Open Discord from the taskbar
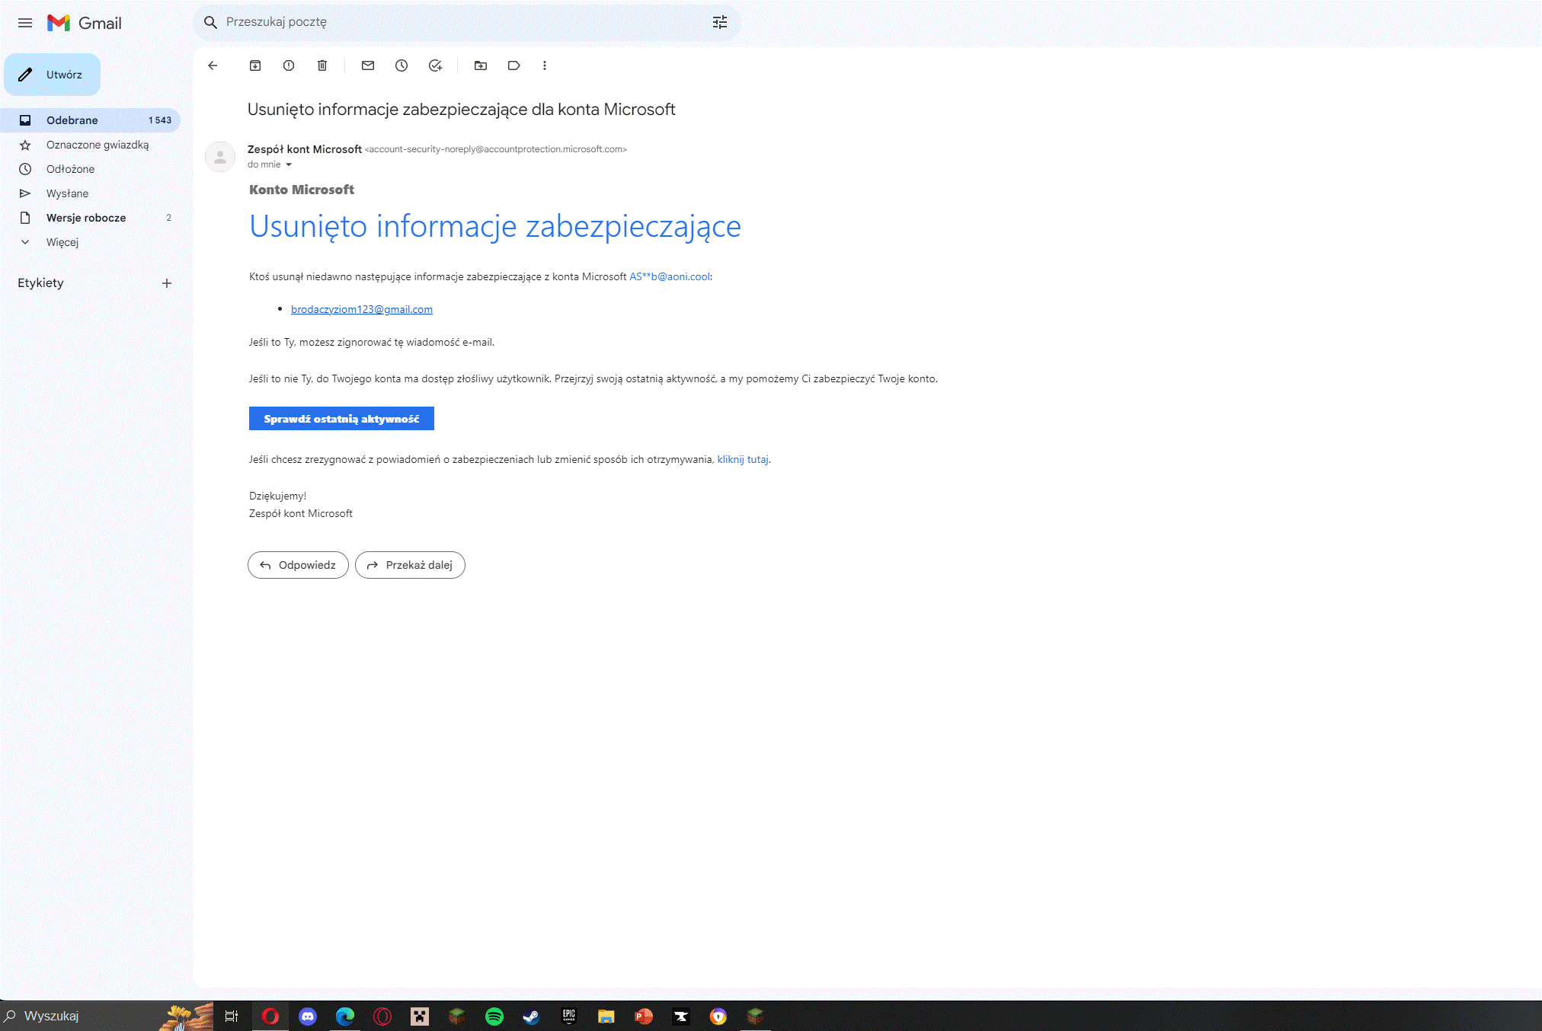Viewport: 1542px width, 1031px height. [308, 1016]
